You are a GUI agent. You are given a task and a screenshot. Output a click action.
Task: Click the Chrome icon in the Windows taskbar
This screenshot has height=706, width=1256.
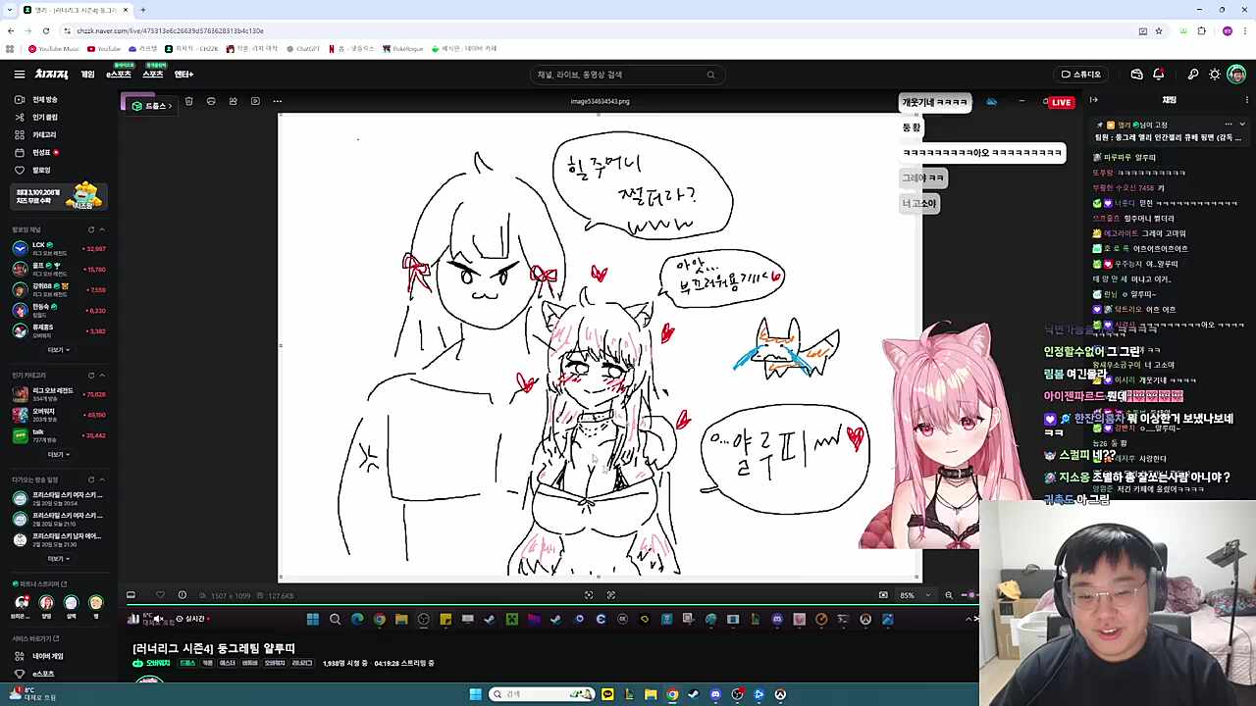[x=672, y=694]
